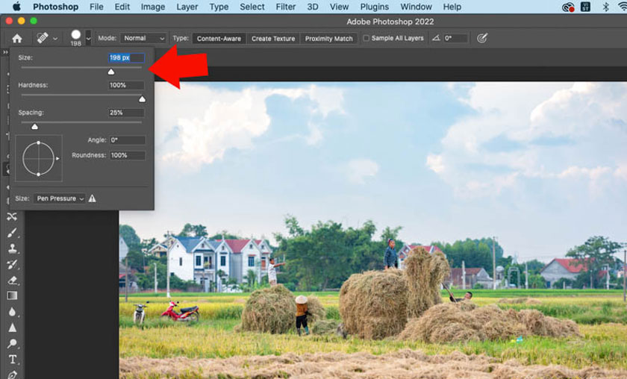Open the Wi-Fi status menu
627x379 pixels.
(x=623, y=7)
